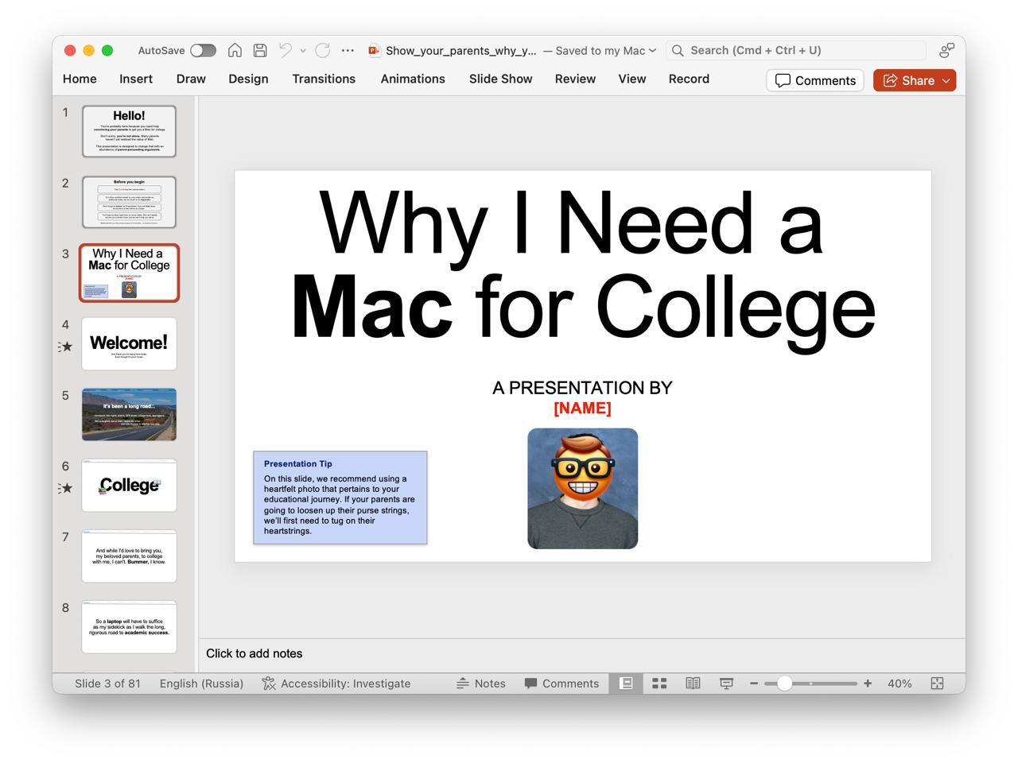Screen dimensions: 1018x763
Task: Switch to the Slide Show tab
Action: 500,79
